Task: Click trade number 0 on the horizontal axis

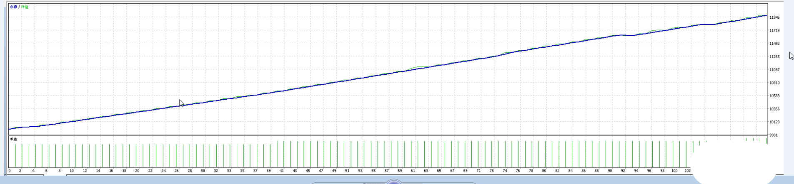Action: tap(9, 171)
